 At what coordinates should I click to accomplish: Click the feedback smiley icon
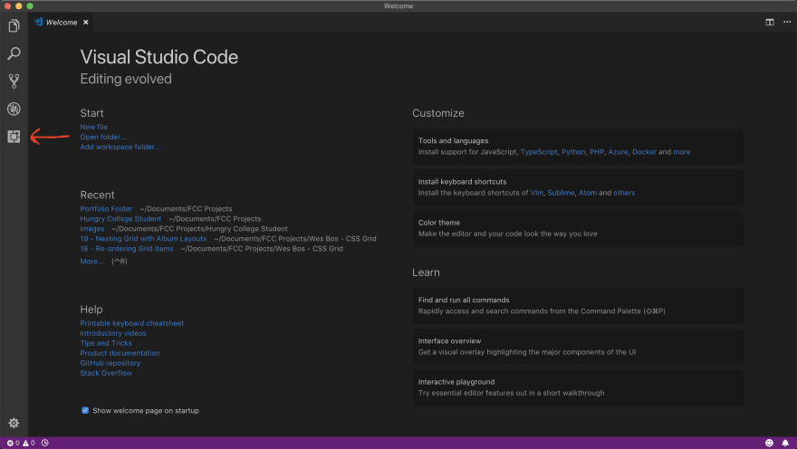point(769,443)
